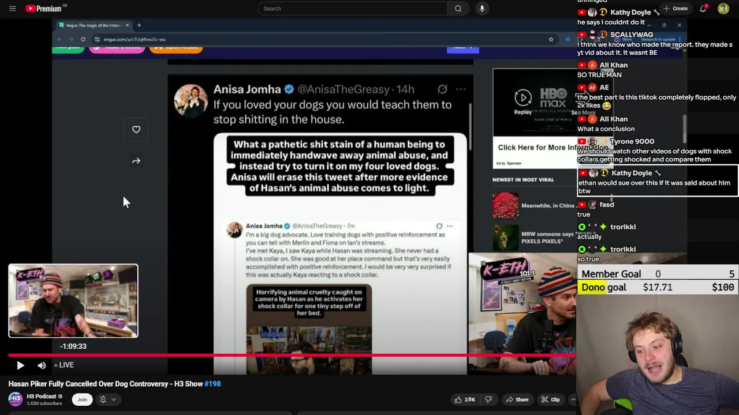
Task: Open the H3 Podcast channel avatar
Action: pyautogui.click(x=16, y=399)
